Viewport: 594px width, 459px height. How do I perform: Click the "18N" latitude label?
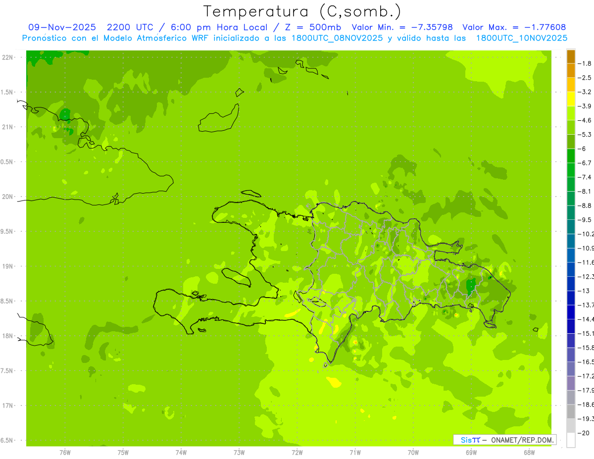[7, 336]
